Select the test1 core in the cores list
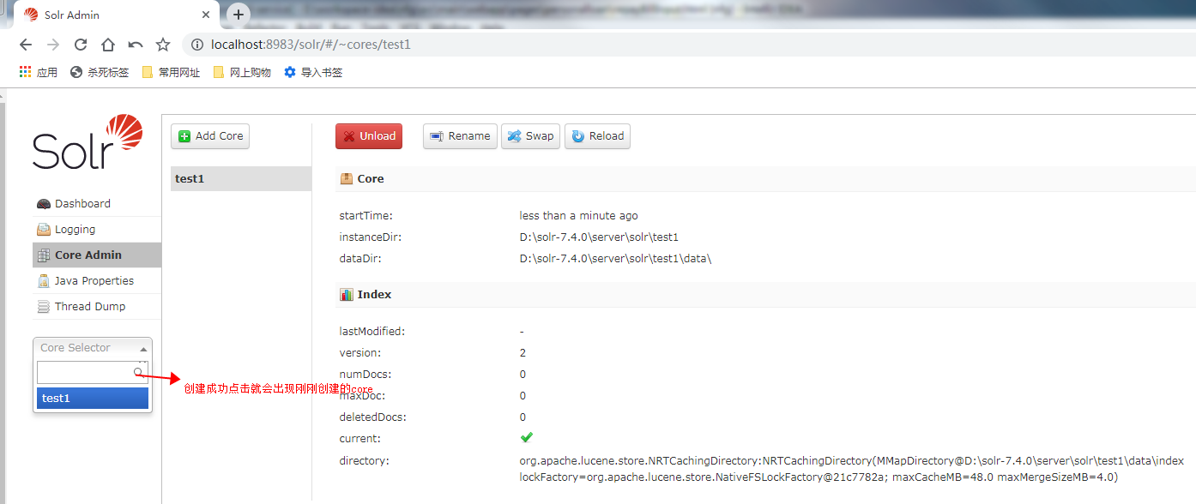1196x504 pixels. 241,179
